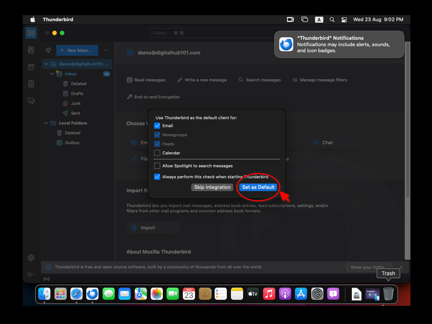This screenshot has width=432, height=324.
Task: Uncheck Always perform this check option
Action: (x=157, y=177)
